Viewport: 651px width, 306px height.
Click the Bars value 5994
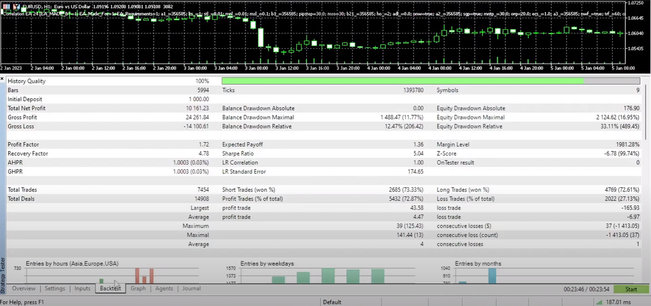pos(202,90)
